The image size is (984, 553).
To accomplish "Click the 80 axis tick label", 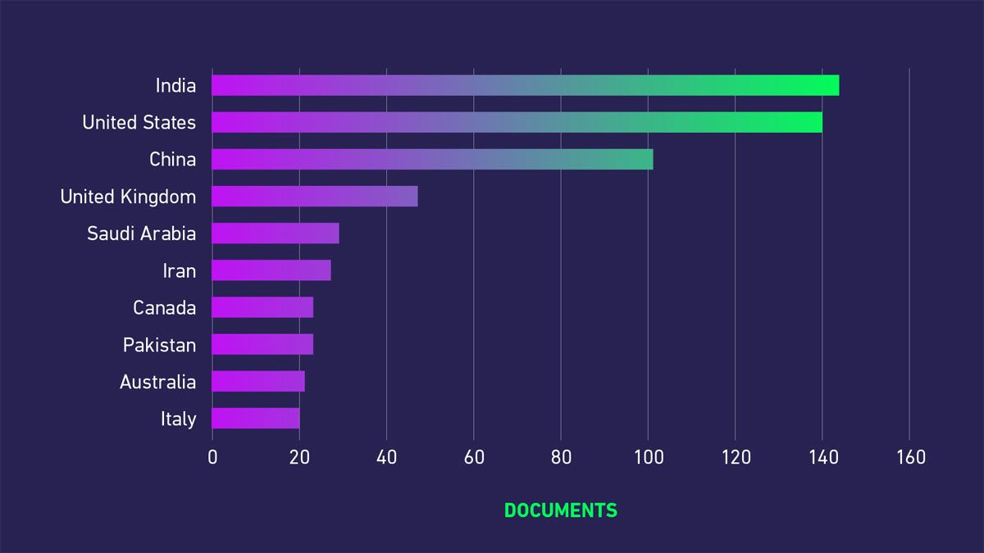I will (561, 457).
